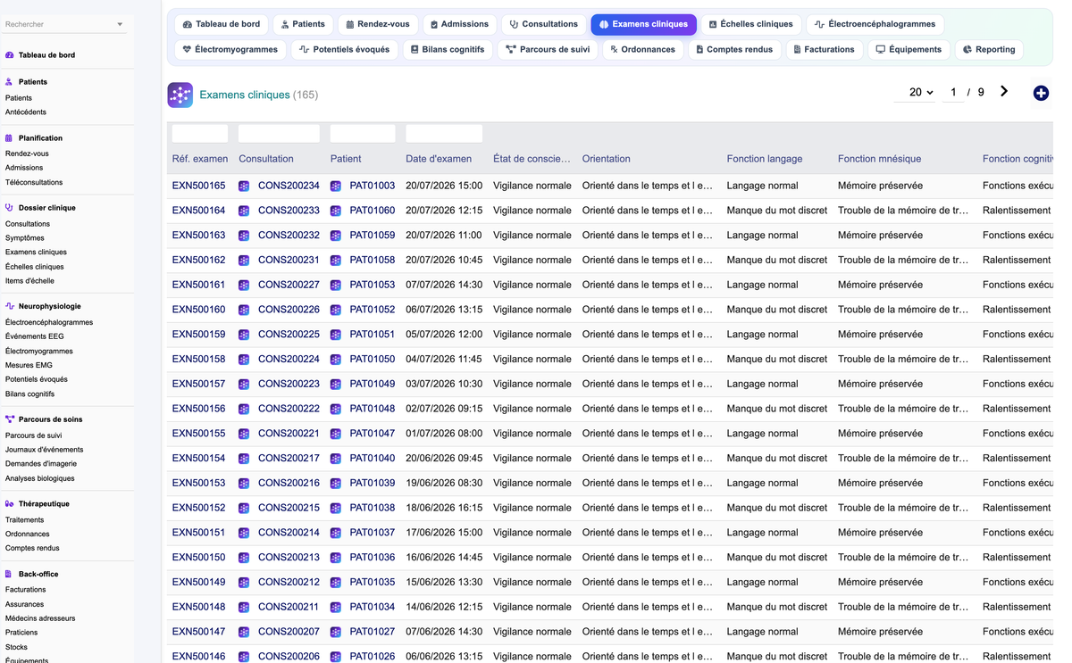1072x663 pixels.
Task: Click the Consultation column filter field
Action: click(x=279, y=134)
